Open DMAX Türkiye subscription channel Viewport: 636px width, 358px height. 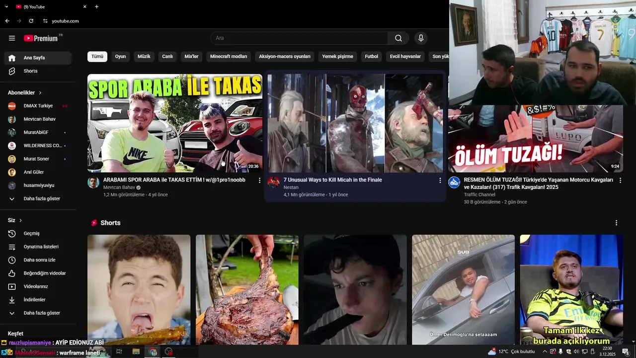click(x=38, y=106)
